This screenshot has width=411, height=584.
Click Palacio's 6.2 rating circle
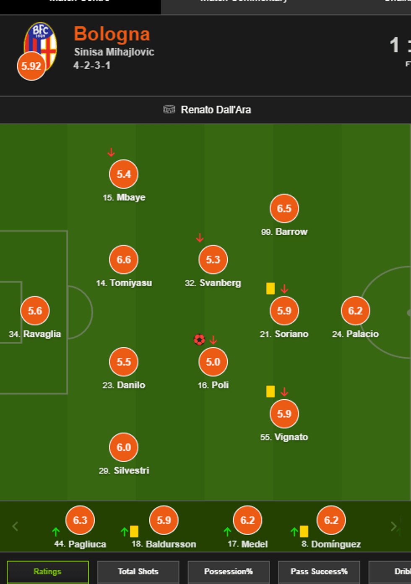[355, 311]
